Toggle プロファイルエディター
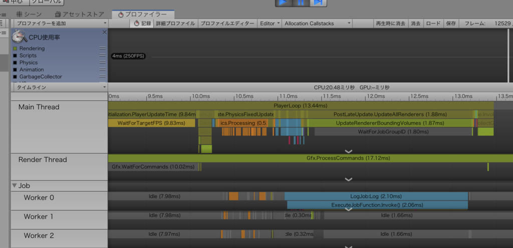Screen dimensions: 513x248 pyautogui.click(x=227, y=23)
